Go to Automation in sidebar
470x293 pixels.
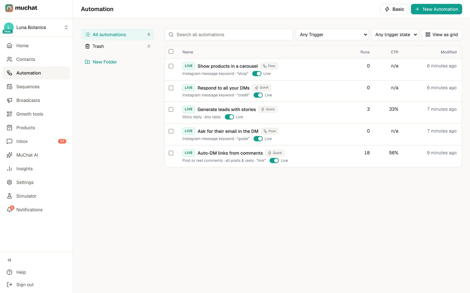click(x=36, y=73)
